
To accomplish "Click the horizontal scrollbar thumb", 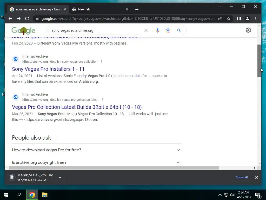I will 114,168.
